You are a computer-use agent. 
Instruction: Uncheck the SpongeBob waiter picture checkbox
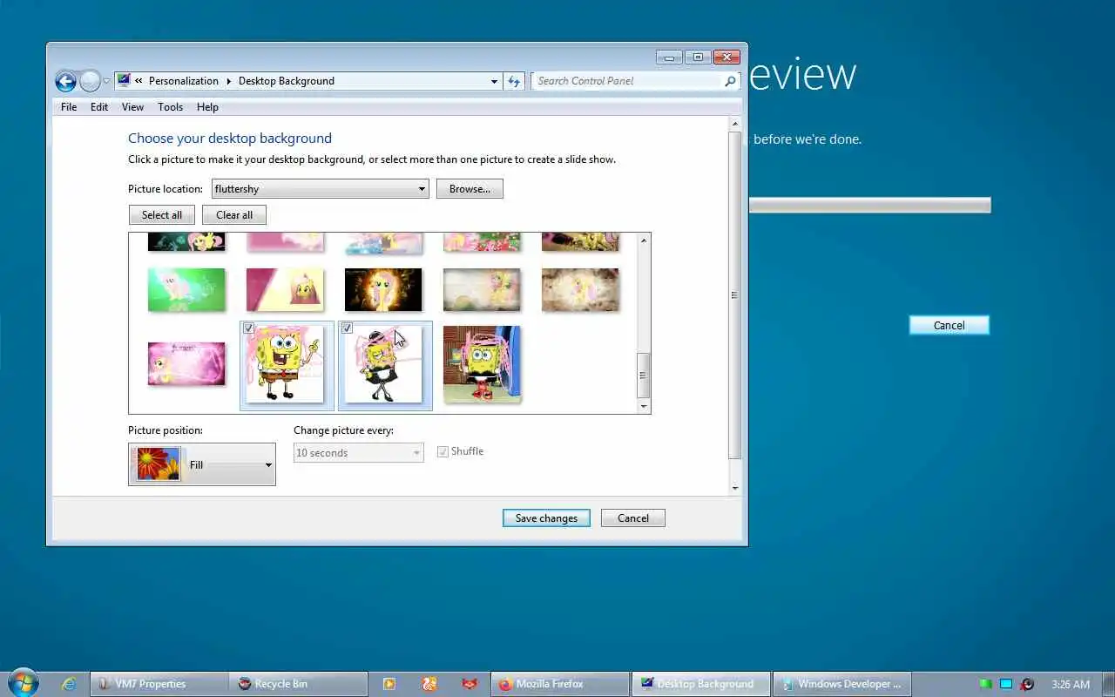click(347, 328)
